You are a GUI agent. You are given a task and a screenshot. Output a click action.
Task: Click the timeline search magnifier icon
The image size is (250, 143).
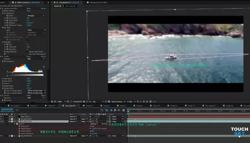click(17, 110)
